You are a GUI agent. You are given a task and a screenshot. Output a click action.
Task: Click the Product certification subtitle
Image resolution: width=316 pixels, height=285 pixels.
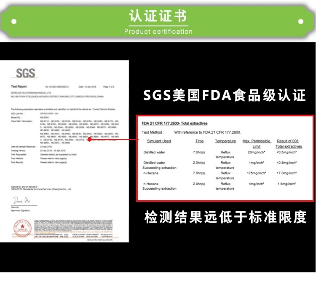click(x=158, y=32)
